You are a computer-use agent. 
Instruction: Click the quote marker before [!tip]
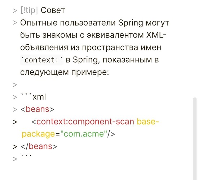15,10
